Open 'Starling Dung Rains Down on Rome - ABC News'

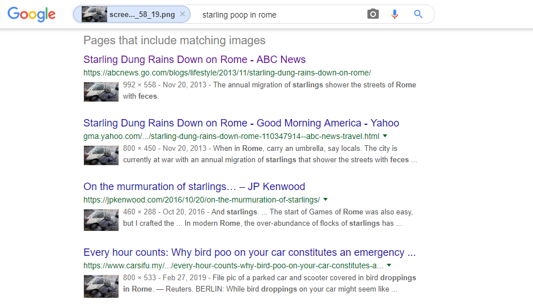(194, 60)
